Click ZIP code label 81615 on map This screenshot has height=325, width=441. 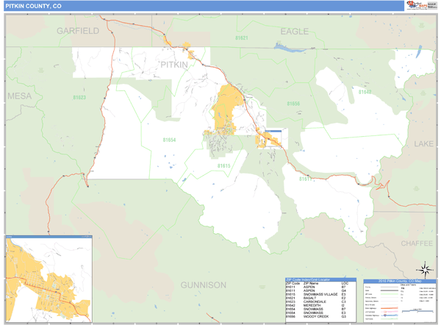coord(224,166)
